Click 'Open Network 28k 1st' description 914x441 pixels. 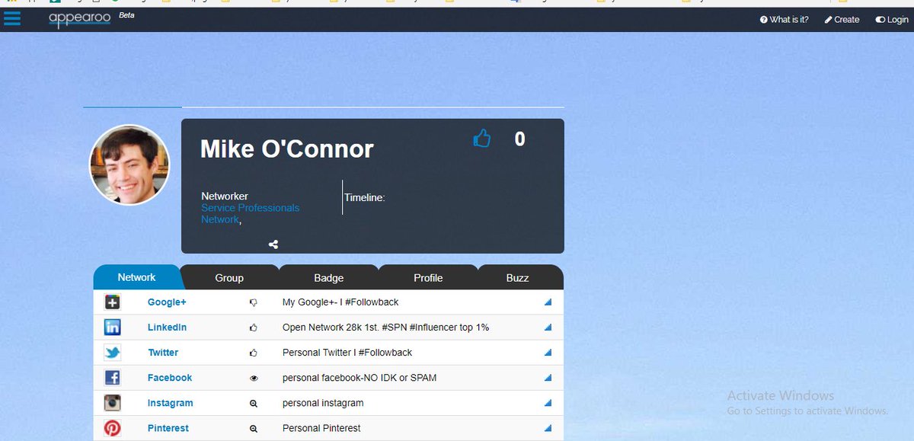385,328
